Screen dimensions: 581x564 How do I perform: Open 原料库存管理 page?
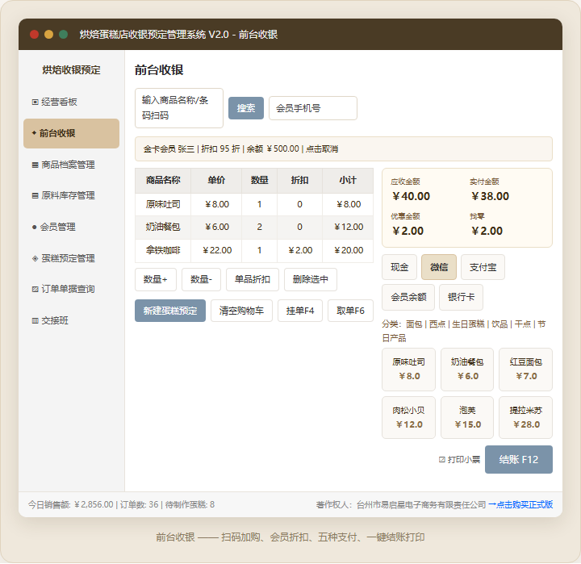[71, 195]
